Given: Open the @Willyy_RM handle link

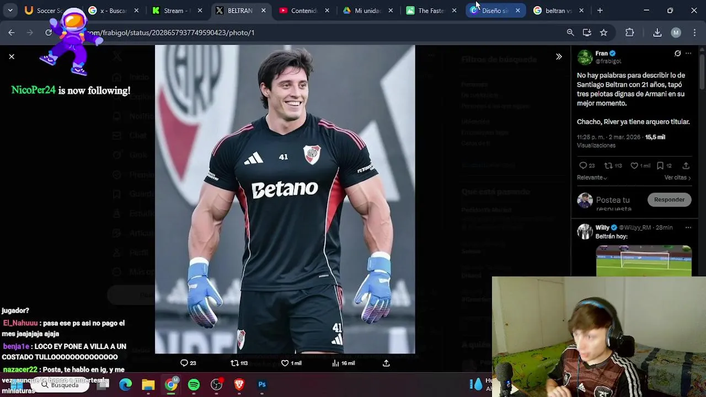Looking at the screenshot, I should (635, 227).
